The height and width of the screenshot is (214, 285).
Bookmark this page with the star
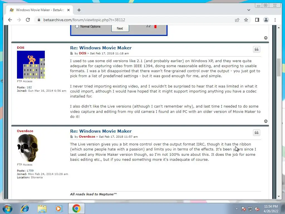[246, 20]
